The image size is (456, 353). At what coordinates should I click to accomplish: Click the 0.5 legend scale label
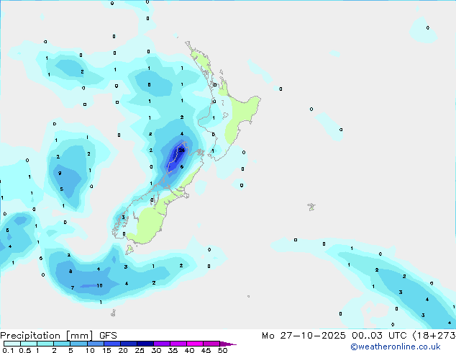click(24, 350)
